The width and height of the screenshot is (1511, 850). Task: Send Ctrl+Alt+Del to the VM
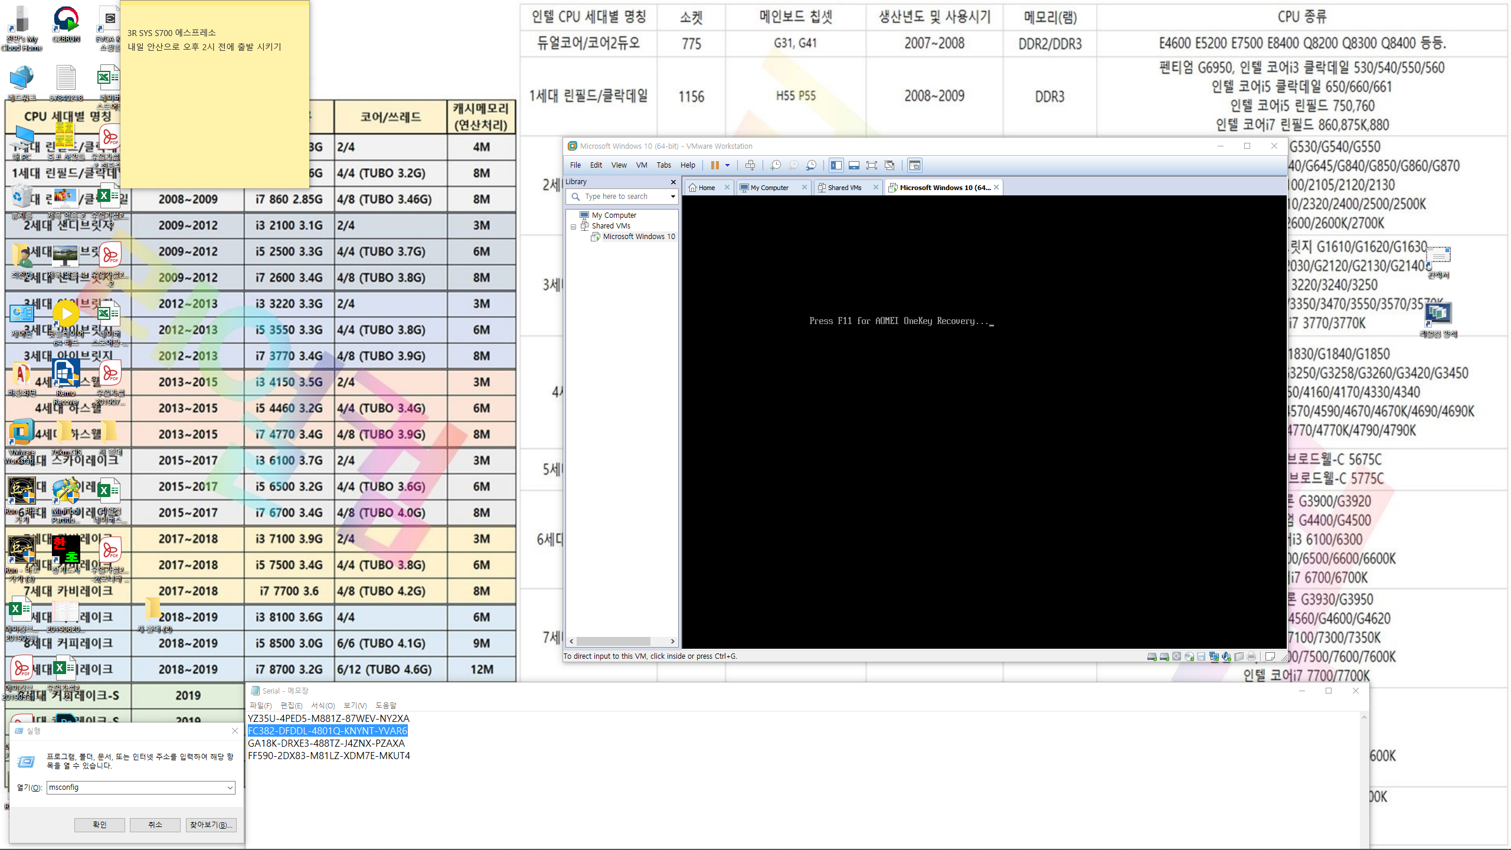750,165
